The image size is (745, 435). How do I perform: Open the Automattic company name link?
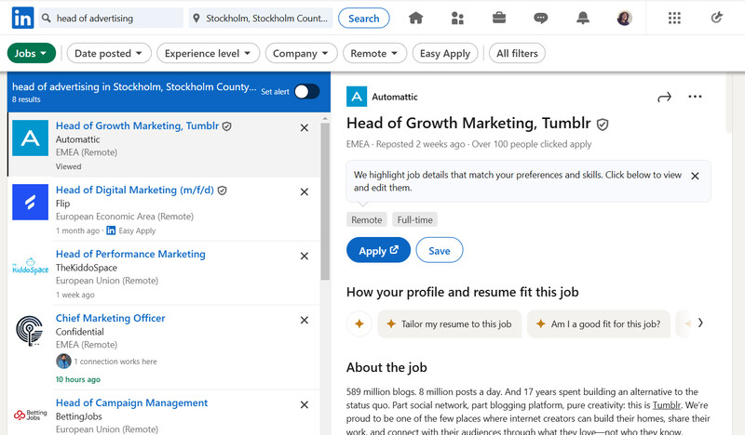click(x=394, y=97)
